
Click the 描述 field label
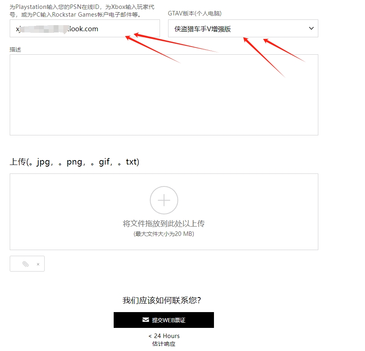point(15,49)
